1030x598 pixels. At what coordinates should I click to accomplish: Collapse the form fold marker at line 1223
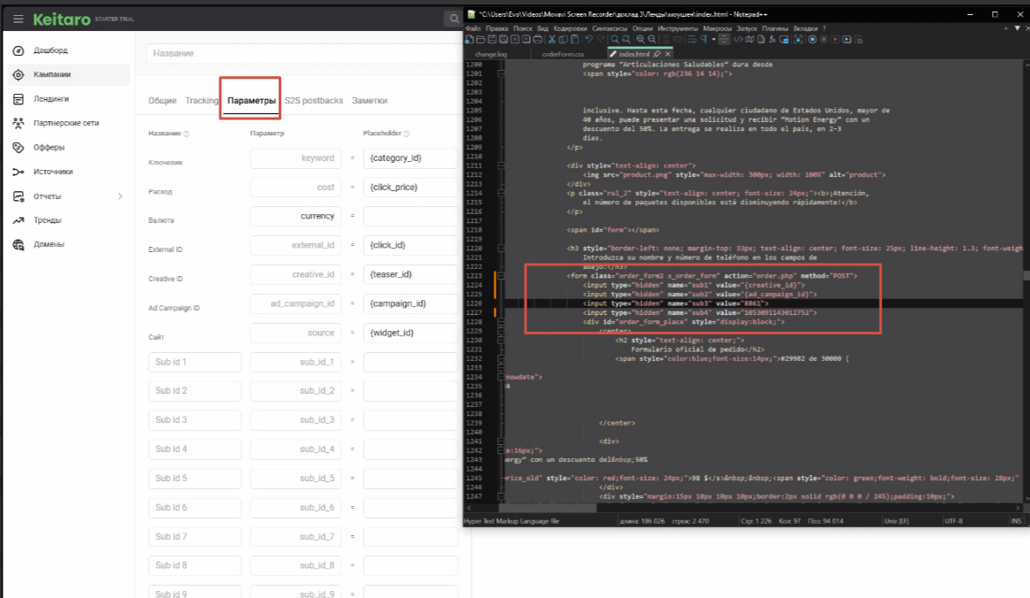point(501,276)
